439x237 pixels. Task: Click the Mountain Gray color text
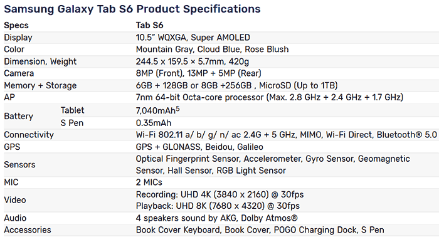pyautogui.click(x=164, y=50)
